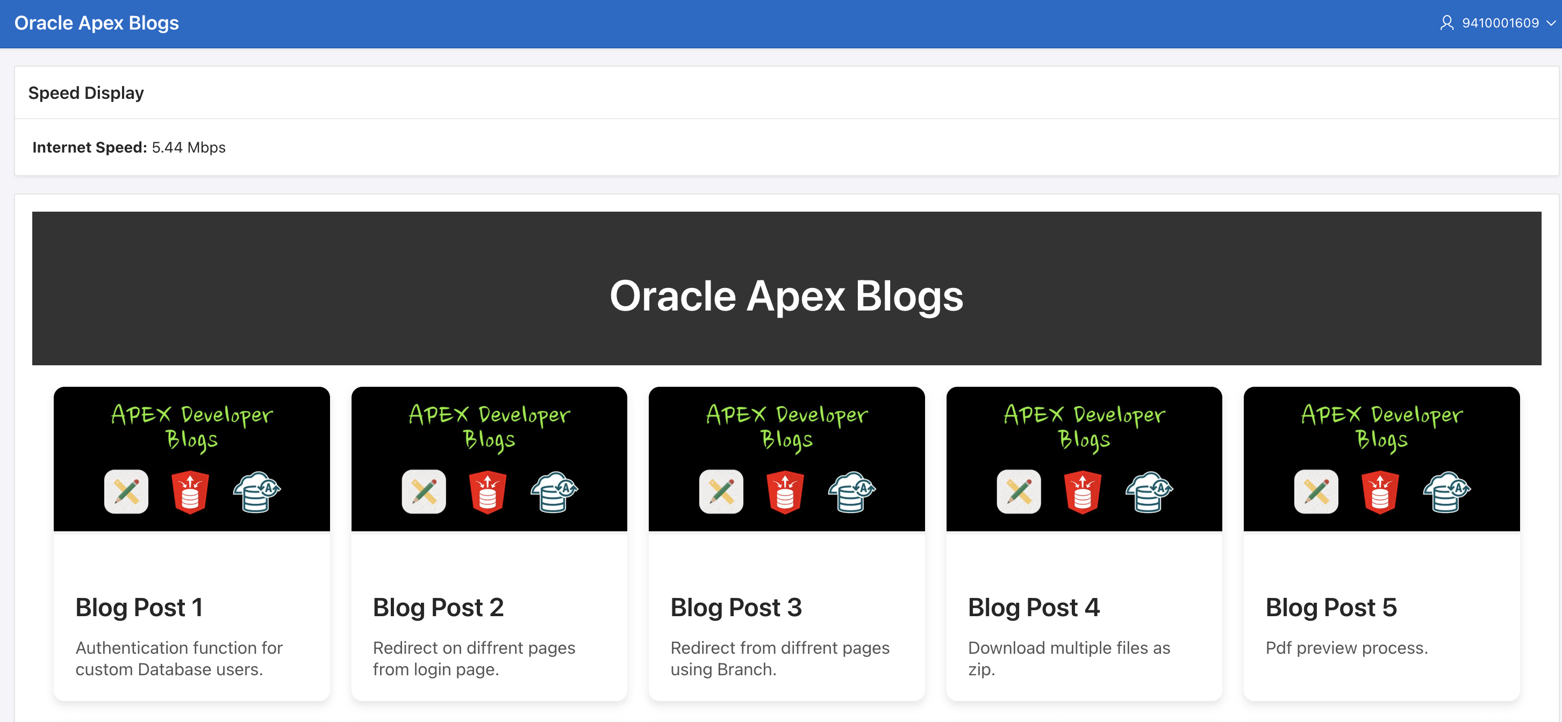Open Blog Post 2 title
The width and height of the screenshot is (1562, 722).
[438, 607]
